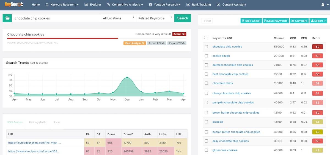
Task: Sort by the Score column header
Action: pyautogui.click(x=316, y=38)
